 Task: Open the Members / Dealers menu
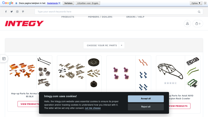click(x=100, y=17)
